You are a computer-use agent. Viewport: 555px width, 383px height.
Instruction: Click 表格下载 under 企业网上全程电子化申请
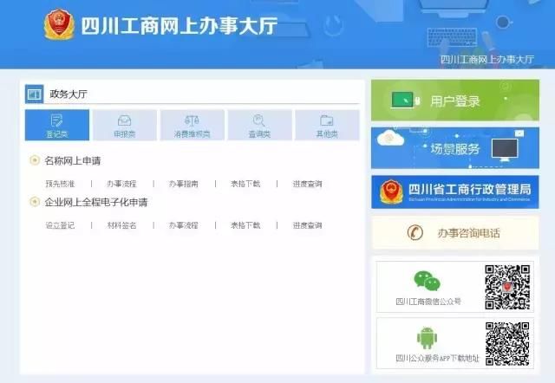(x=245, y=225)
